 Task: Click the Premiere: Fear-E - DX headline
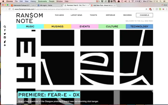pos(49,95)
